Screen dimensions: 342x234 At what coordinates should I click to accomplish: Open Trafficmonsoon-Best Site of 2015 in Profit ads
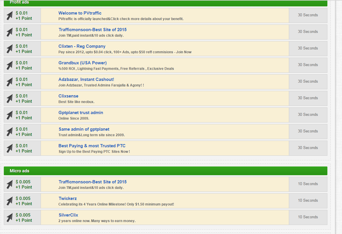pos(93,30)
